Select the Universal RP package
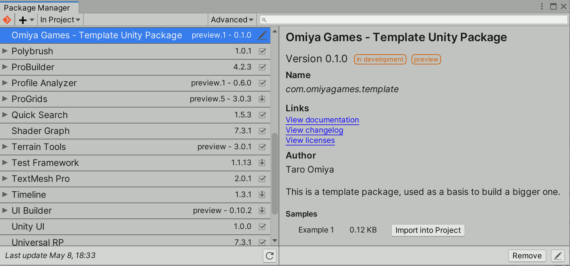 [x=135, y=240]
